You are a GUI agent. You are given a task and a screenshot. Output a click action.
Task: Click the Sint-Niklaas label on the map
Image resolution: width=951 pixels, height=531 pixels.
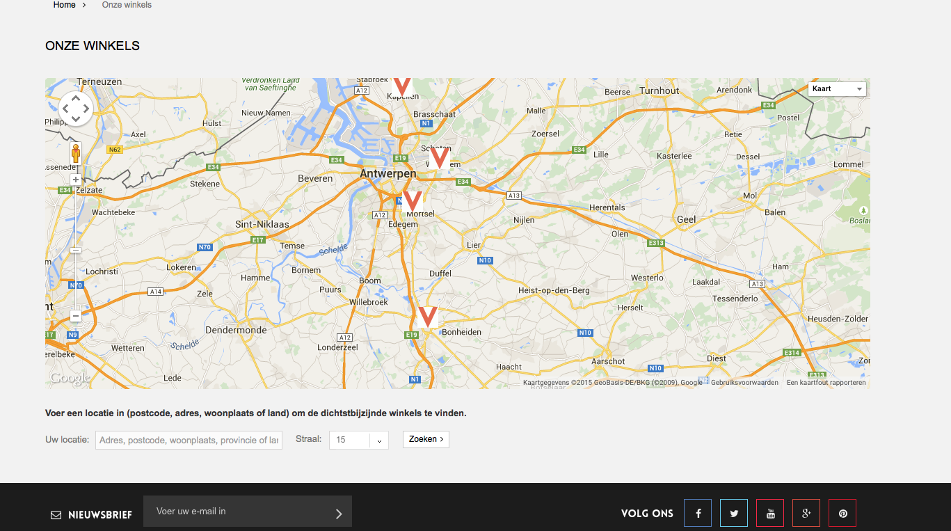[262, 224]
